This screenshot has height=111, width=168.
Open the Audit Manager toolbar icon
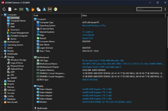(39, 9)
